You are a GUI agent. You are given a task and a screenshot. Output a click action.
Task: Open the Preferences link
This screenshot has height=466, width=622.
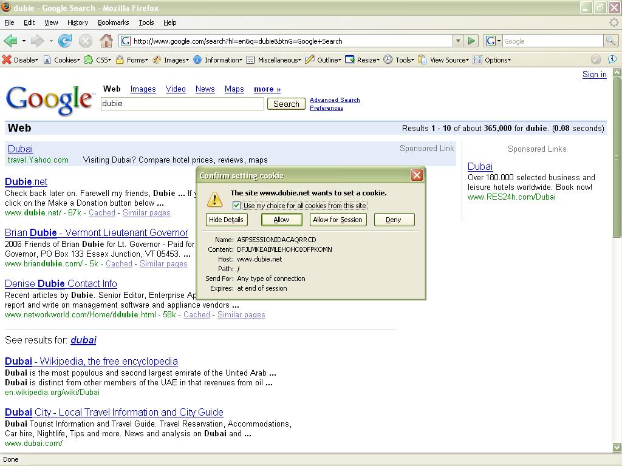pyautogui.click(x=326, y=108)
